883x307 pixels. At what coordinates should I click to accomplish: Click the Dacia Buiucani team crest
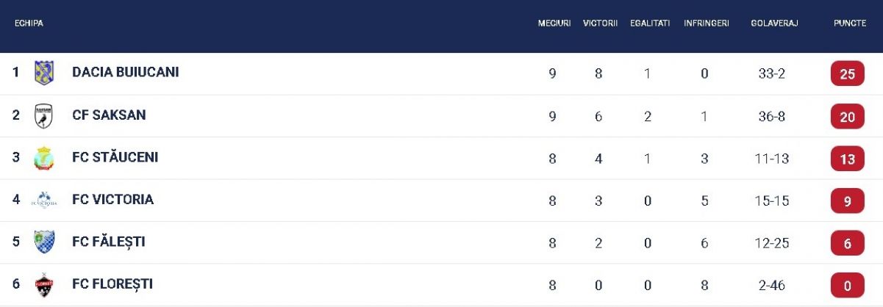(44, 73)
